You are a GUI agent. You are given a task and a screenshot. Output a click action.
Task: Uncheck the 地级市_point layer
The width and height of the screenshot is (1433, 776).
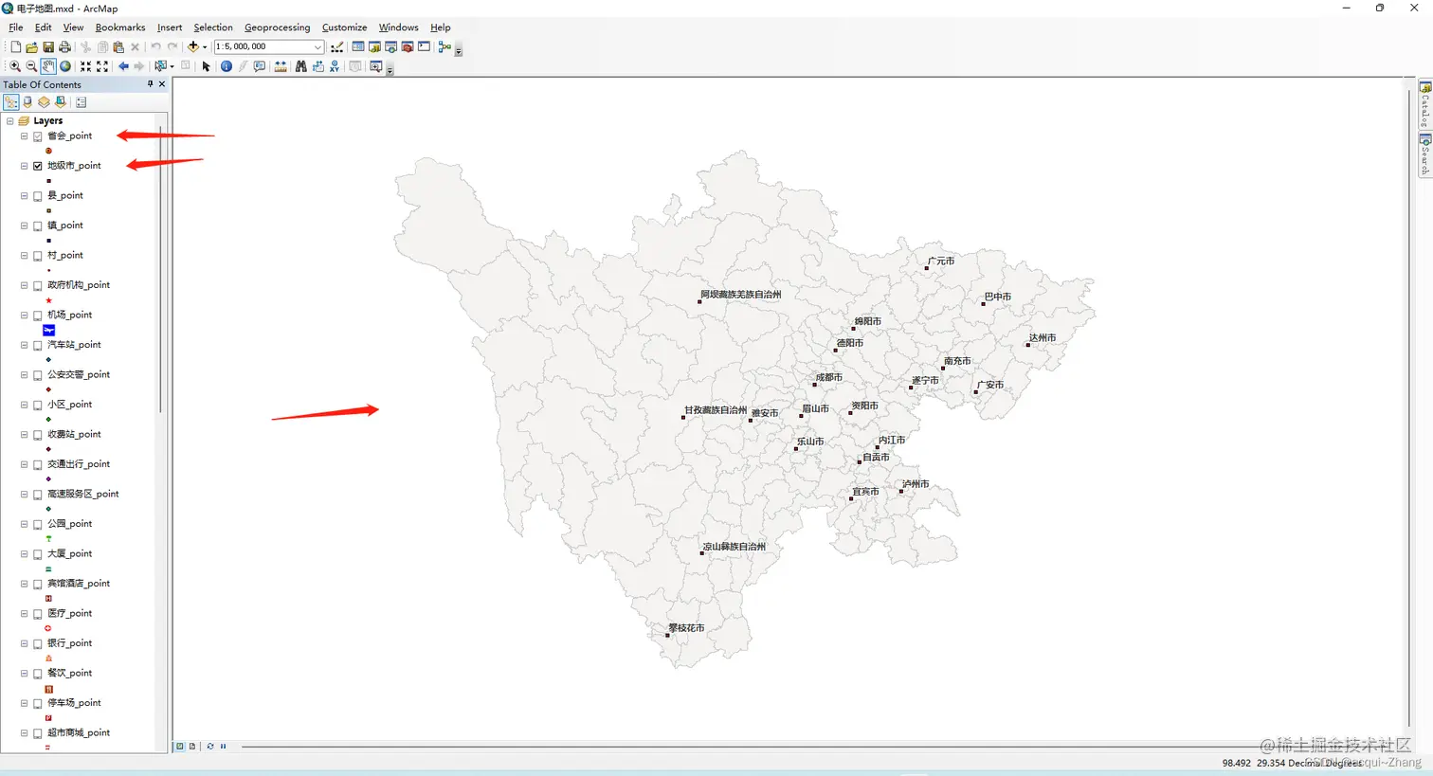[38, 166]
